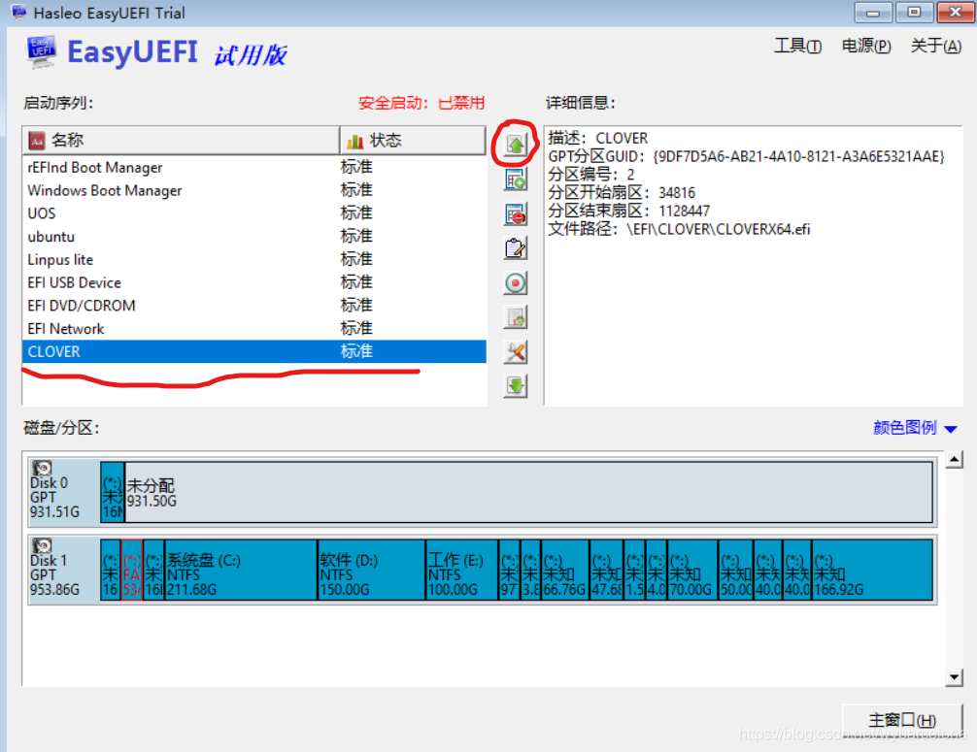Click Disk 0 未分配 931.50G region

coord(528,492)
